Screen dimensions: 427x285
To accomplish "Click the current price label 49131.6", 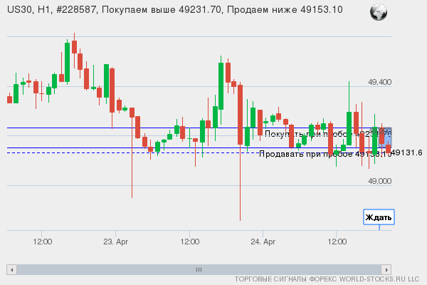I will coord(407,152).
